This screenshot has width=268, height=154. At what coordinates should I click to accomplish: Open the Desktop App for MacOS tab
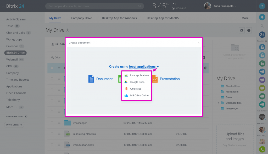pyautogui.click(x=163, y=18)
